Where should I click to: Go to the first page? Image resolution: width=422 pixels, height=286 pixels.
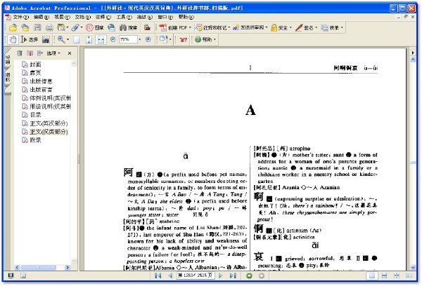pos(158,275)
